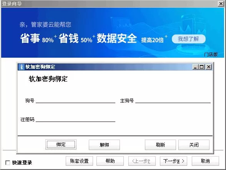Click the 解绑 (unbind) button
The width and height of the screenshot is (226, 170).
pyautogui.click(x=104, y=145)
